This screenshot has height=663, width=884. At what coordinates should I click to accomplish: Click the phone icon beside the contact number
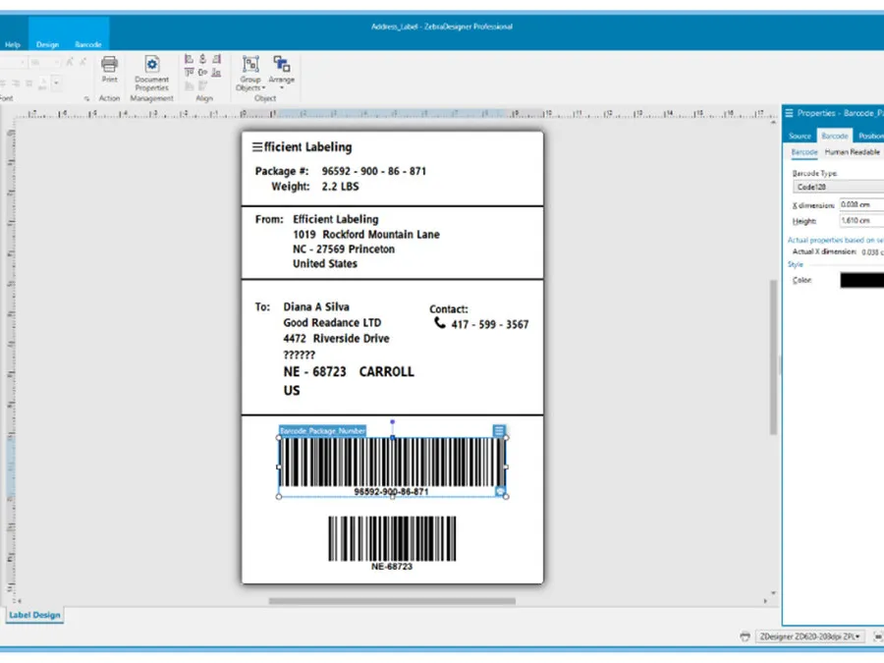point(440,322)
